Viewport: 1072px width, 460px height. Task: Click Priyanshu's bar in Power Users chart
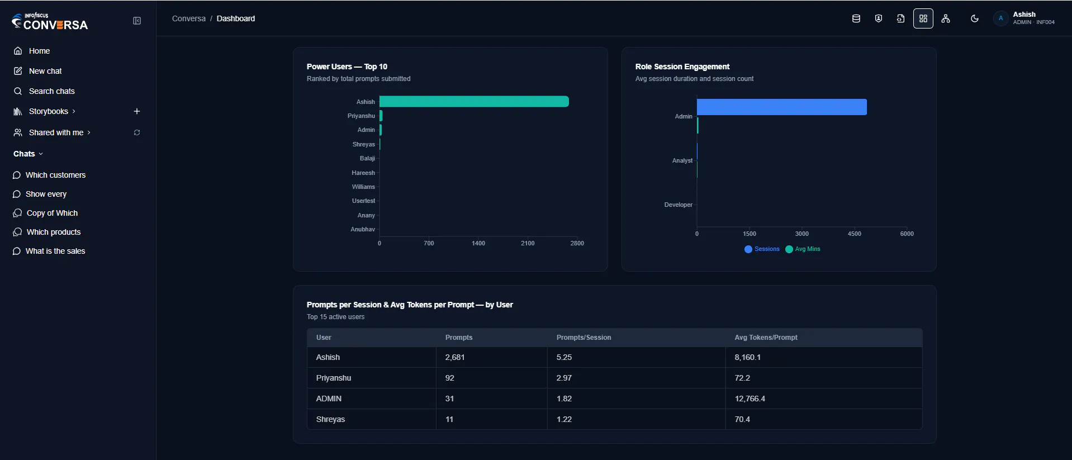tap(381, 116)
